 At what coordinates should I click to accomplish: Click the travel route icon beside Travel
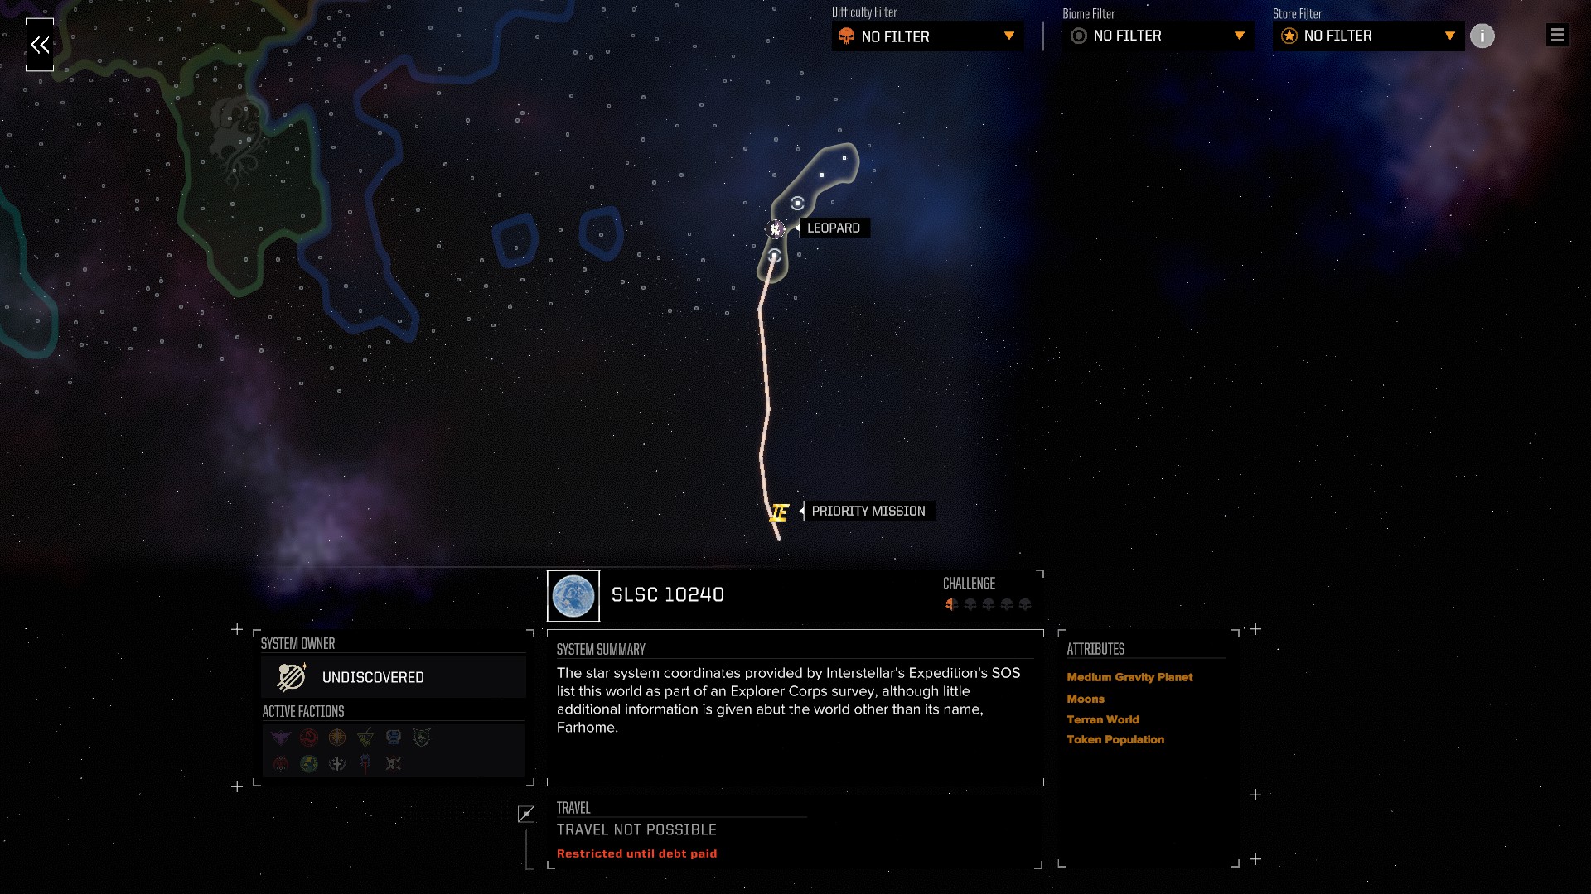pyautogui.click(x=526, y=815)
